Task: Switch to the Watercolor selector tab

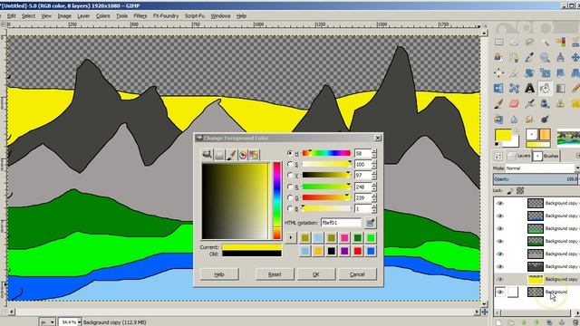Action: coord(231,155)
